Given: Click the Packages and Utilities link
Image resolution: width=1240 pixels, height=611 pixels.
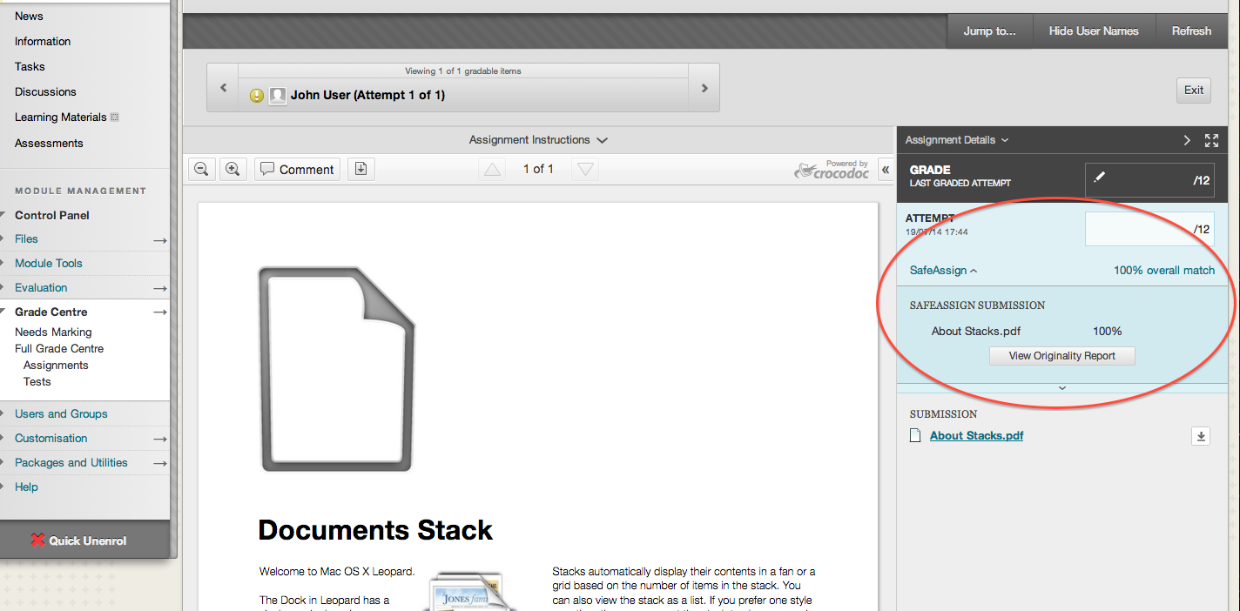Looking at the screenshot, I should (x=71, y=462).
